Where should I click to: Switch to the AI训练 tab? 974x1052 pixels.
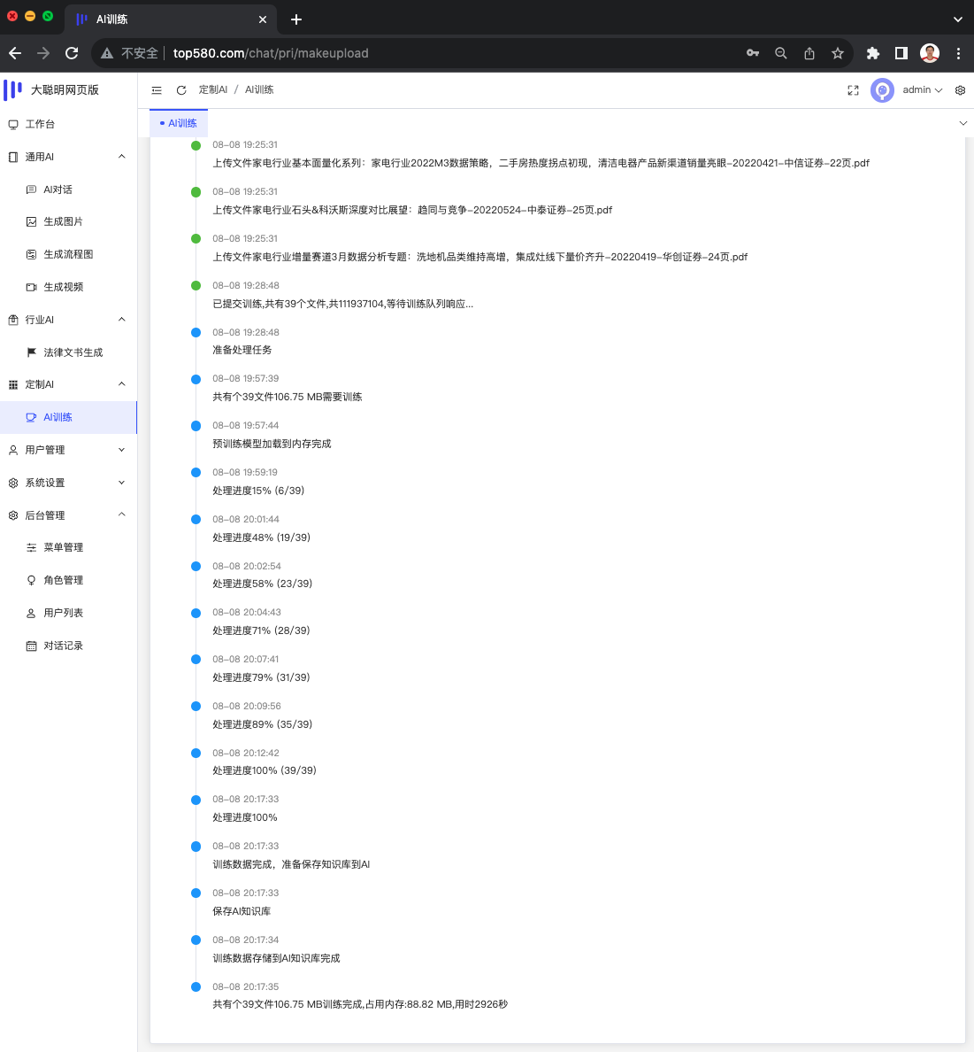tap(178, 123)
